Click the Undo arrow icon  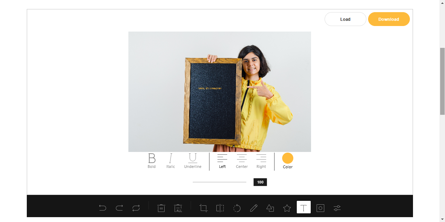[103, 208]
